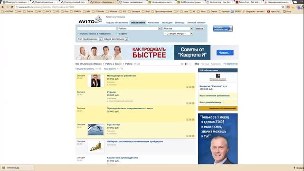304x171 pixels.
Task: Click the 'Как продавать быстрее' banner
Action: 157,52
